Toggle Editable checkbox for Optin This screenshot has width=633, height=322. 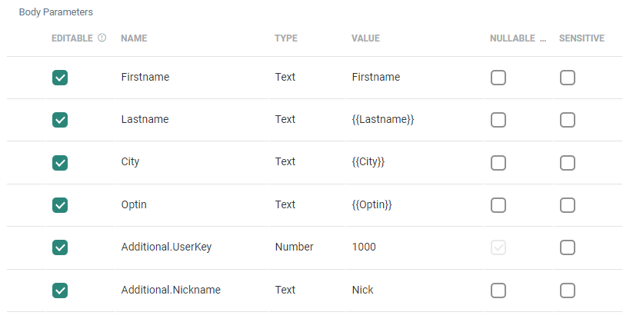point(60,204)
